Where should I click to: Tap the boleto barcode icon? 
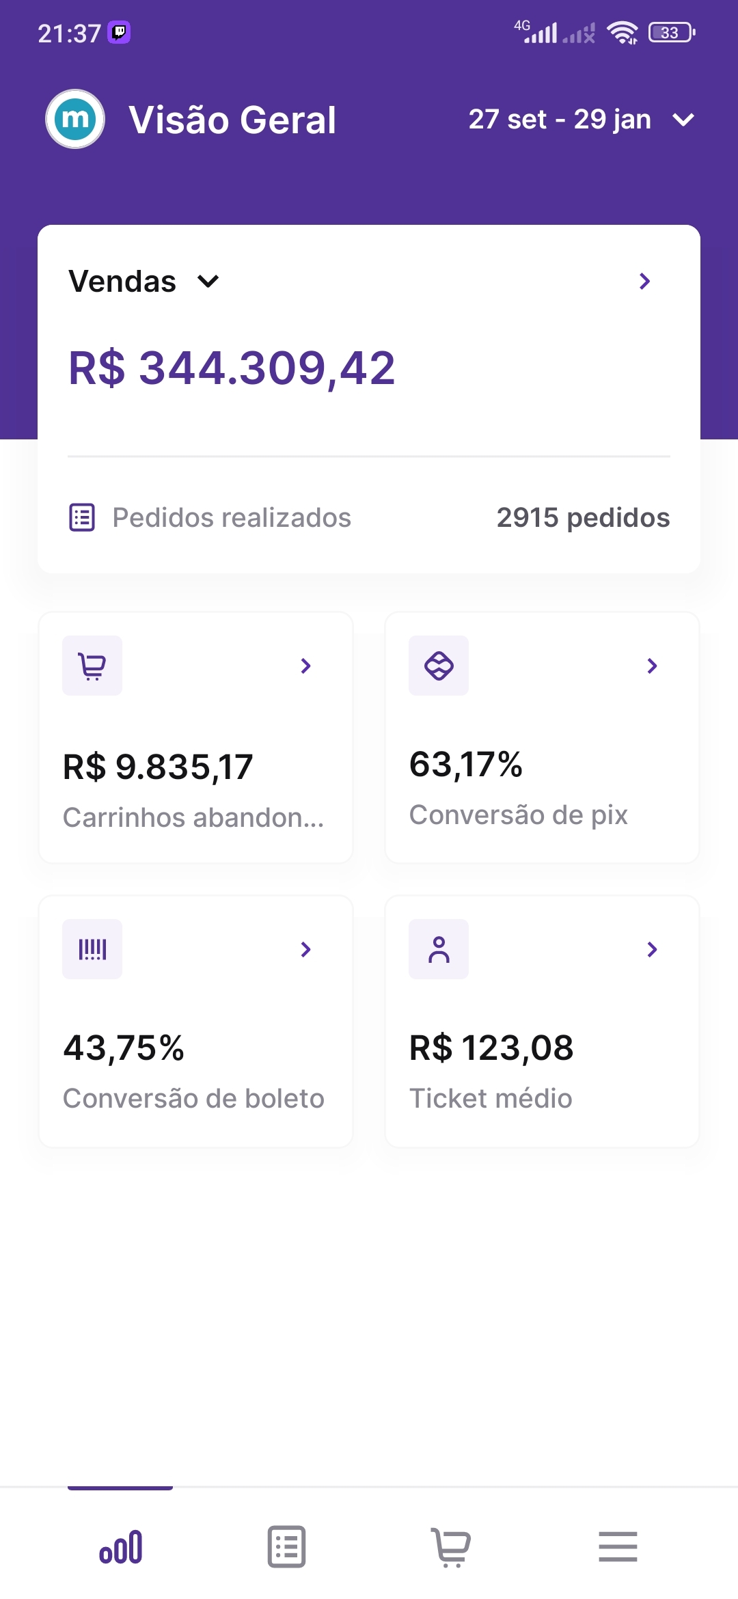[x=92, y=949]
